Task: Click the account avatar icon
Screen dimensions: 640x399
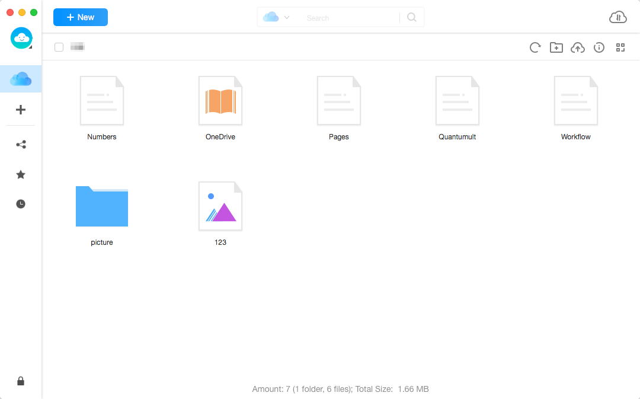Action: [x=21, y=38]
